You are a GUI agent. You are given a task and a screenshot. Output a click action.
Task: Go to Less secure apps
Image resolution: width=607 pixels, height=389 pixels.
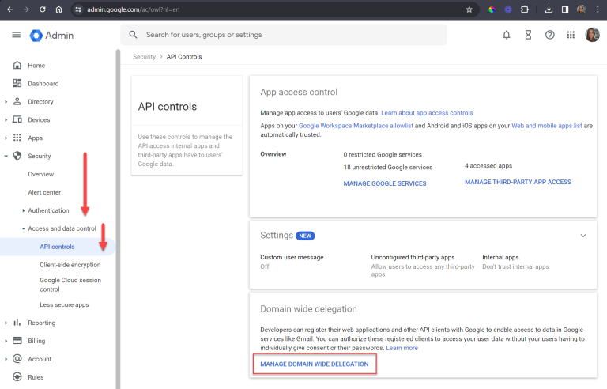click(64, 304)
